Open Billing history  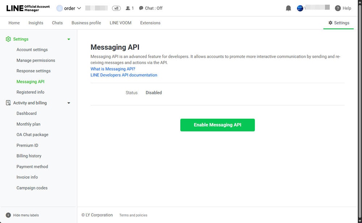click(29, 156)
